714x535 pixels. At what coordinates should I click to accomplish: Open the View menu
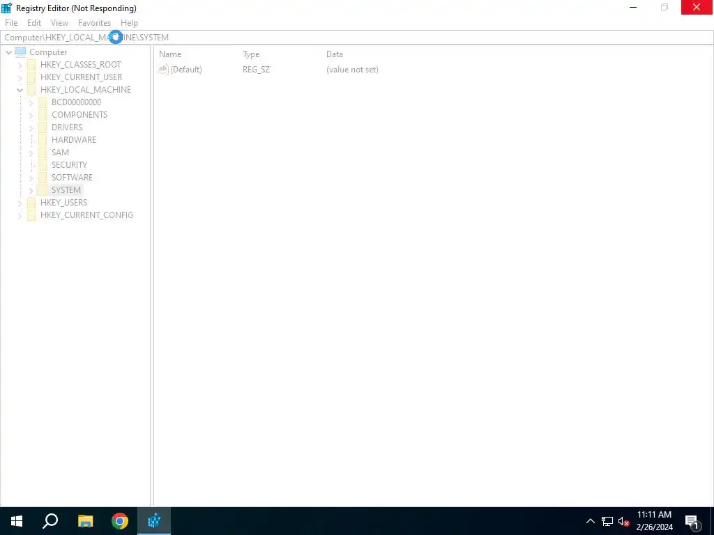click(x=60, y=23)
